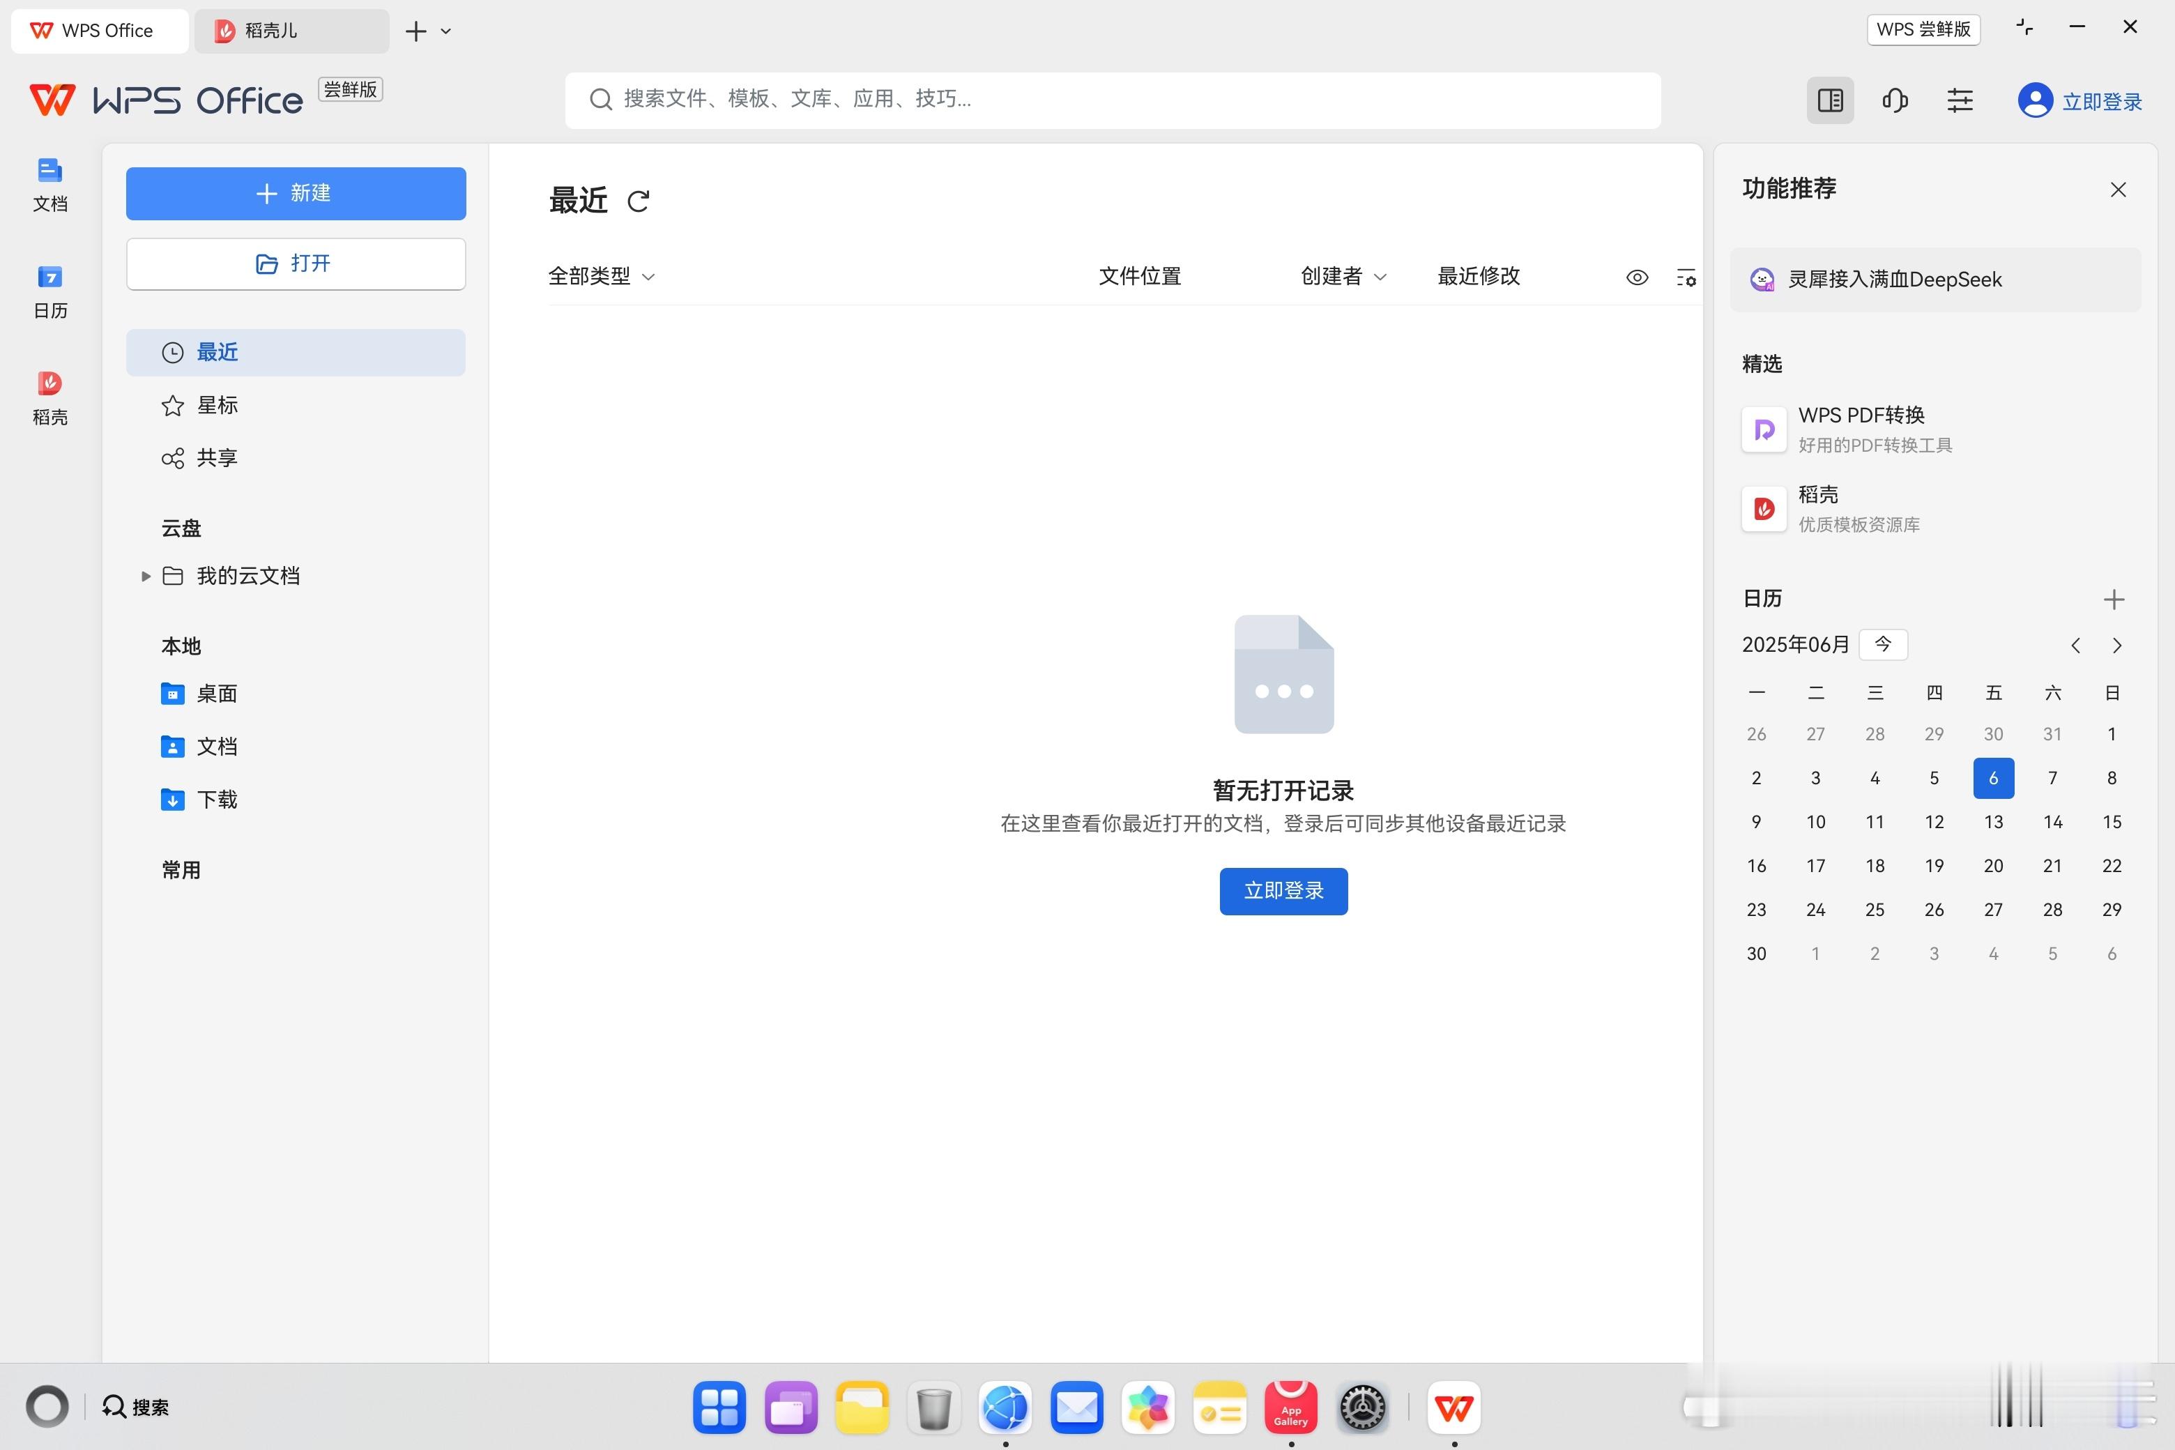Switch to the WPS Office tab
This screenshot has height=1450, width=2175.
[x=100, y=31]
